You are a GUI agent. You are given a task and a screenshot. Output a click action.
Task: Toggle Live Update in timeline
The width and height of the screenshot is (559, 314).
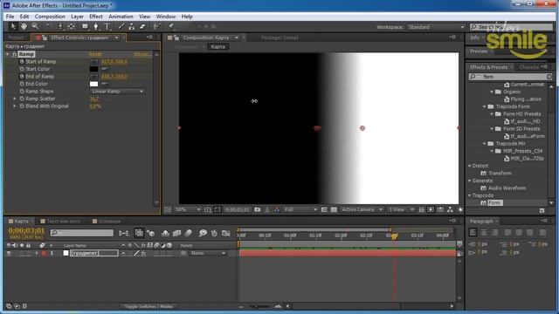139,233
